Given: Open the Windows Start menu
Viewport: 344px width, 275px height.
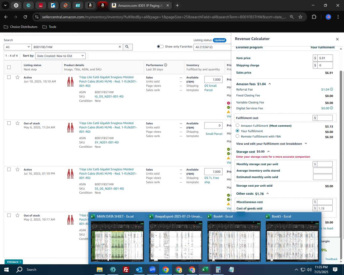Looking at the screenshot, I should [x=6, y=270].
